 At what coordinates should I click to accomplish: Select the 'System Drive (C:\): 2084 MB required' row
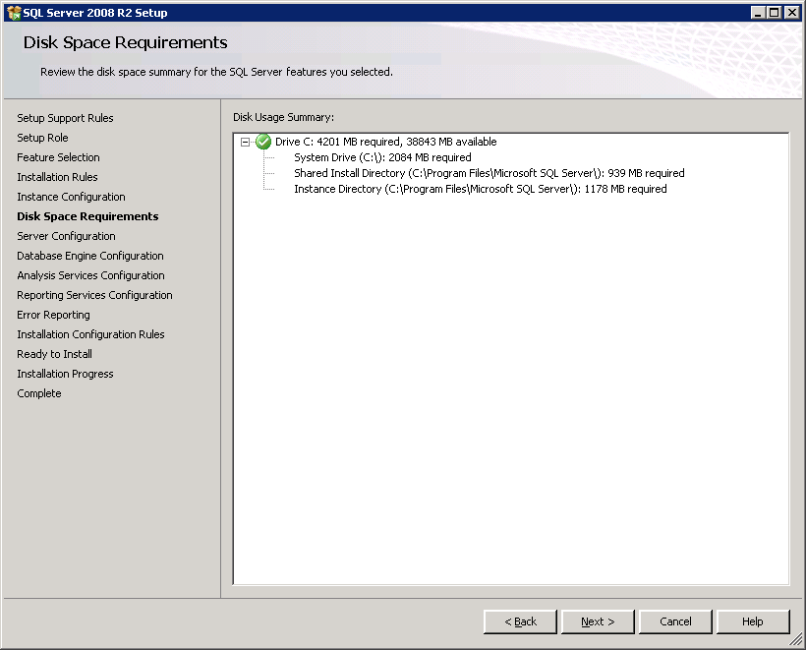tap(383, 157)
